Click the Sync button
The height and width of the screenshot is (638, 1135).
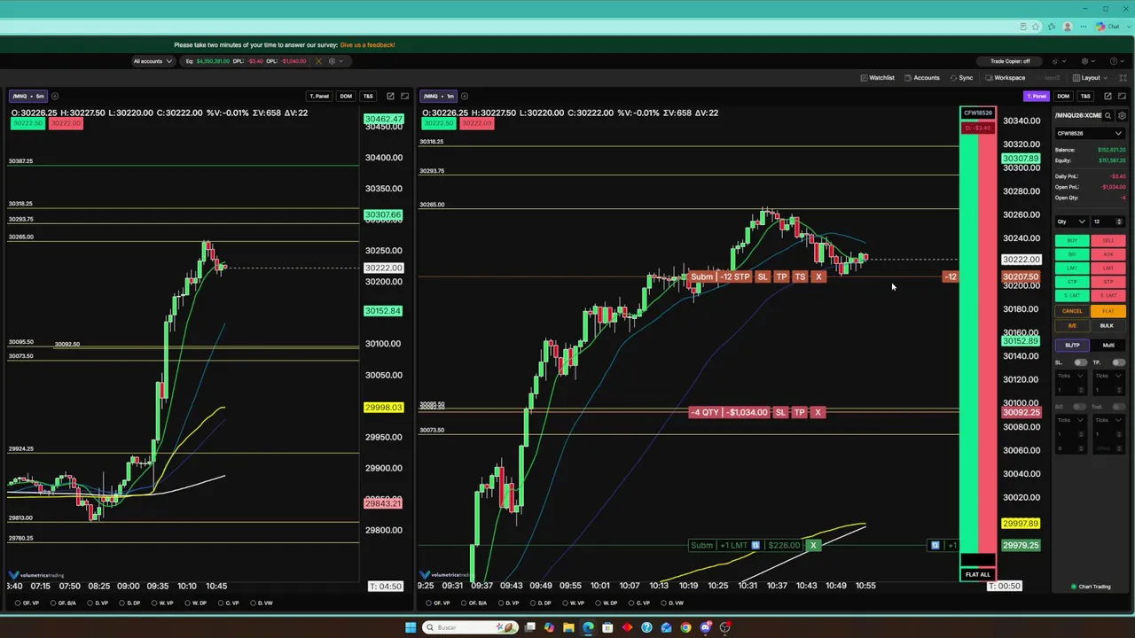coord(962,78)
